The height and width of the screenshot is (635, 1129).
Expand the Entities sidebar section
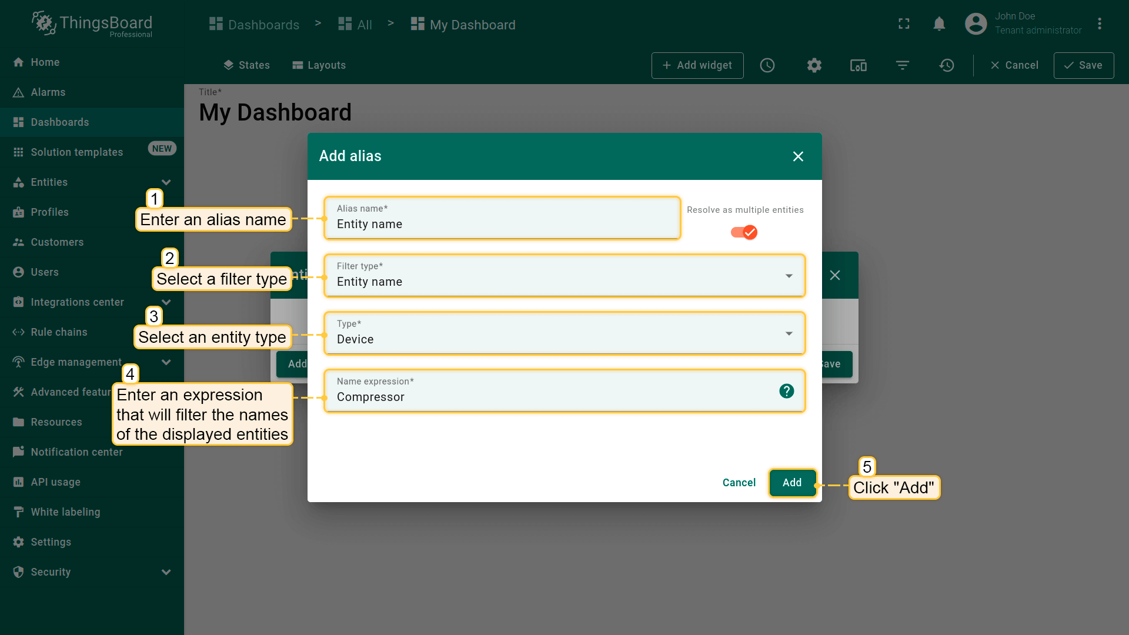[x=166, y=182]
